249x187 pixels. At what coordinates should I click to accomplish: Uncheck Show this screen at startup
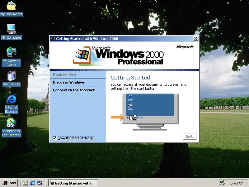54,138
